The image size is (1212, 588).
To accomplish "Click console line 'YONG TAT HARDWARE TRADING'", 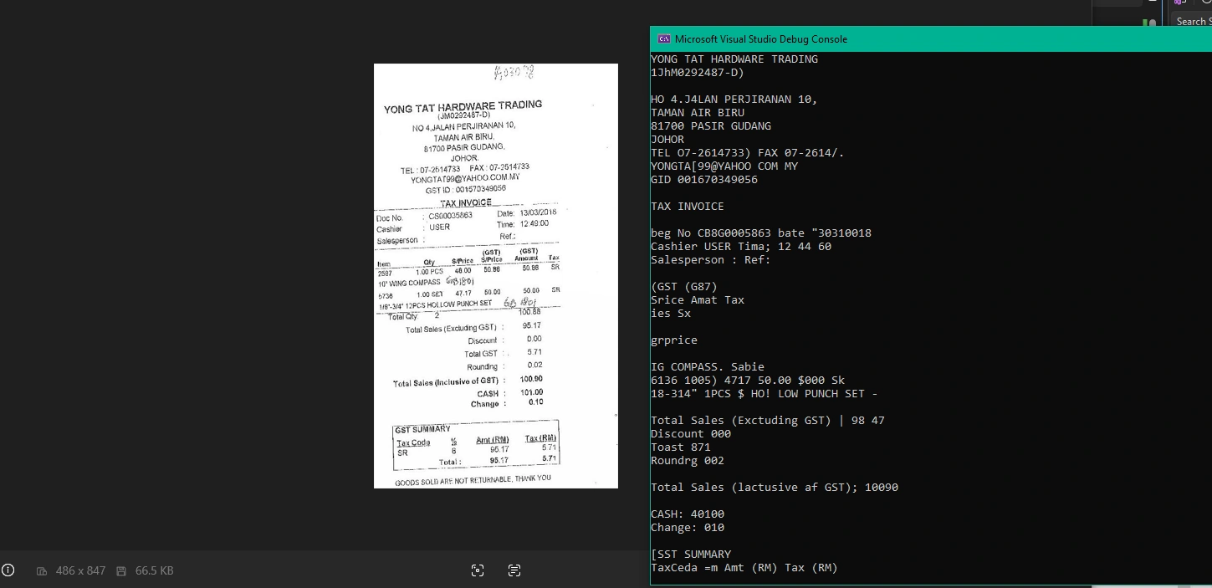I will click(734, 59).
